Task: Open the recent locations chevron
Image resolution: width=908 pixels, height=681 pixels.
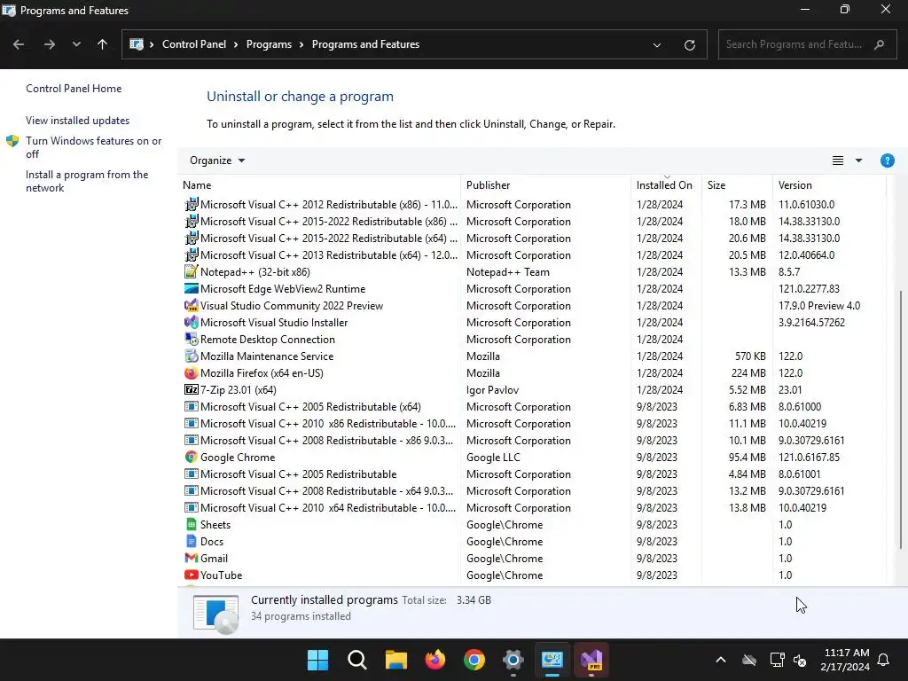Action: [x=76, y=44]
